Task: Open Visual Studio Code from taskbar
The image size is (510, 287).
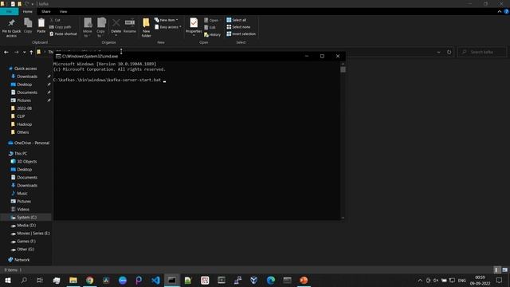Action: pos(156,280)
